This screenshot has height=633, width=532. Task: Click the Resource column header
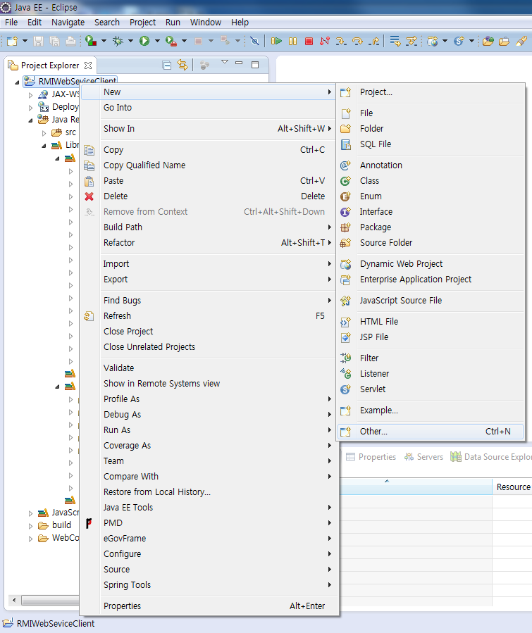coord(512,487)
